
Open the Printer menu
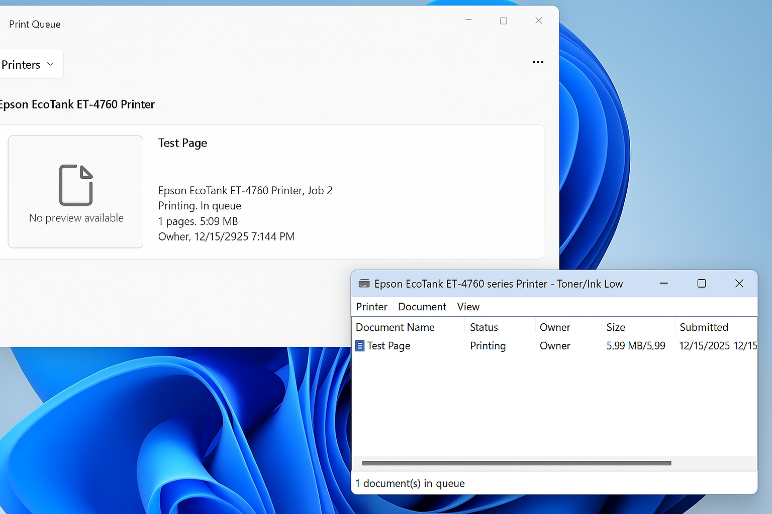371,307
